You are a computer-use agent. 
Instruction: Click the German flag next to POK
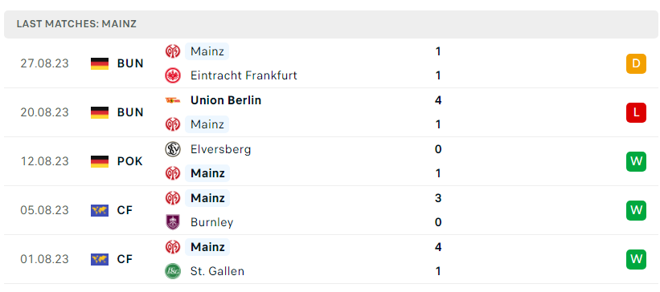(x=100, y=161)
